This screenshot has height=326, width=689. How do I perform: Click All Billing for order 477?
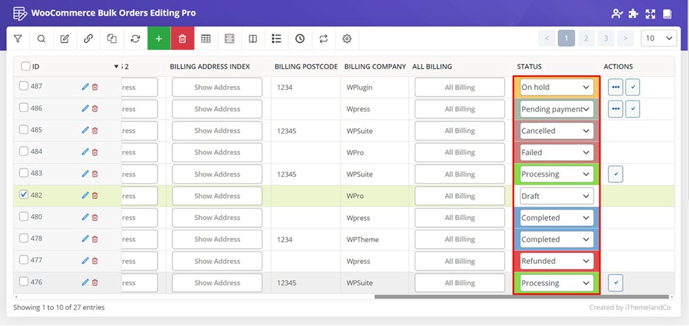click(x=460, y=261)
